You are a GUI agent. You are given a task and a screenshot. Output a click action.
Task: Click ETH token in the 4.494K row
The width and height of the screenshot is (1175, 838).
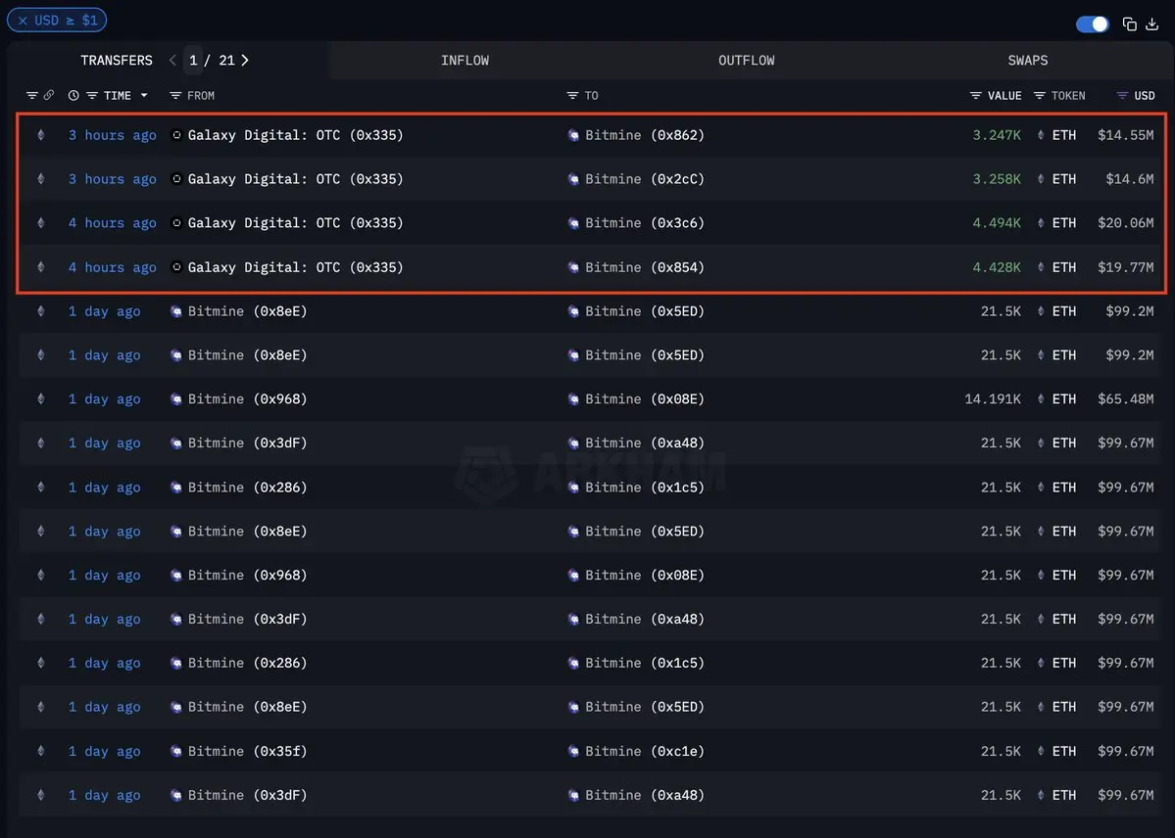click(1063, 223)
